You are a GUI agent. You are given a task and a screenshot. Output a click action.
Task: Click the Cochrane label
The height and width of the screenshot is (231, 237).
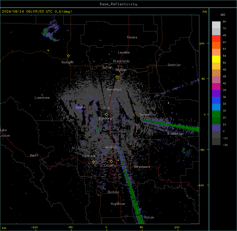(x=89, y=156)
